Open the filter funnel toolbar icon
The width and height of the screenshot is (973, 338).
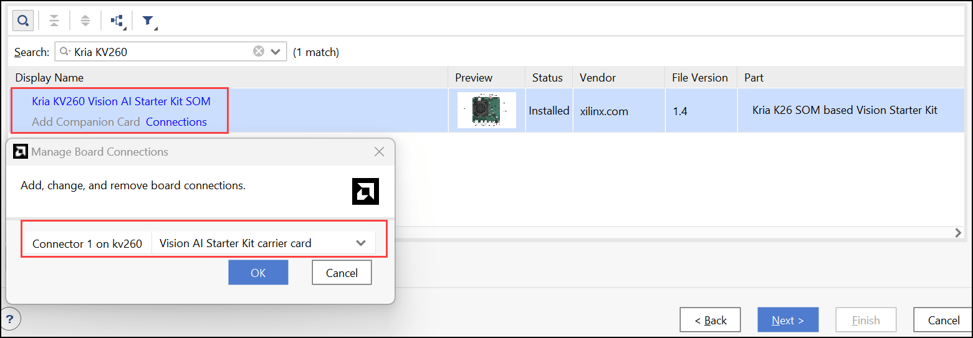[x=148, y=21]
